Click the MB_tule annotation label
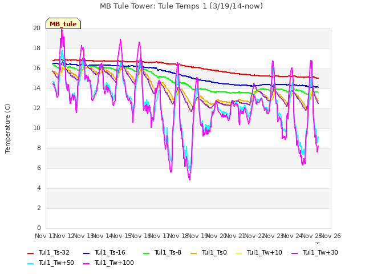This screenshot has width=365, height=274. pyautogui.click(x=63, y=23)
